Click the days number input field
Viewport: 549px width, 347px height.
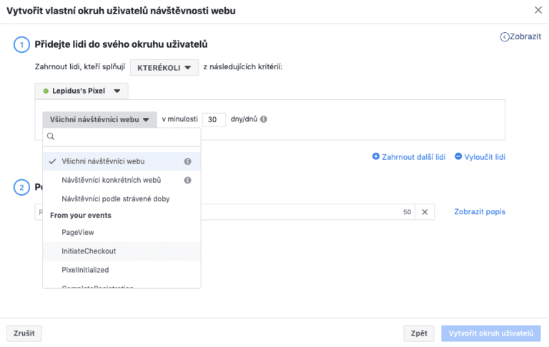coord(214,120)
